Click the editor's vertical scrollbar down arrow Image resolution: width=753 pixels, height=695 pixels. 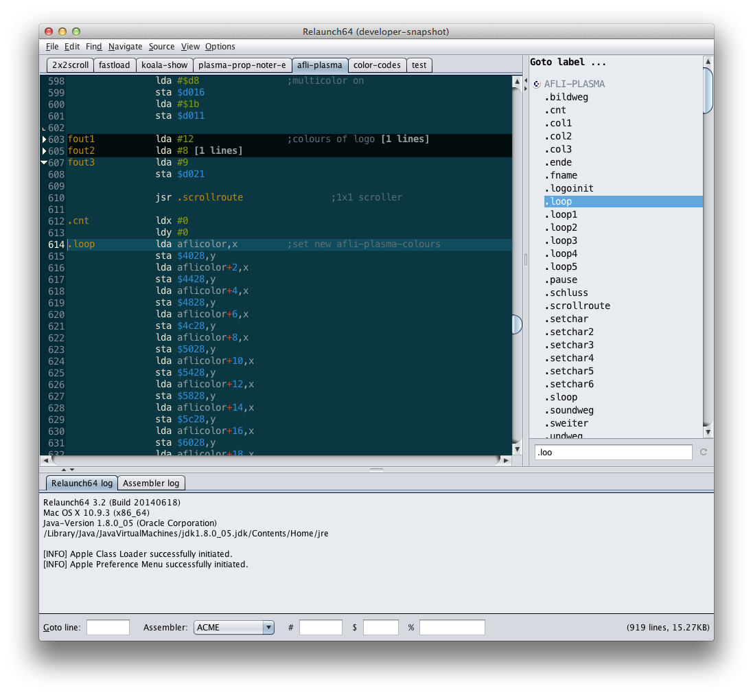[517, 448]
